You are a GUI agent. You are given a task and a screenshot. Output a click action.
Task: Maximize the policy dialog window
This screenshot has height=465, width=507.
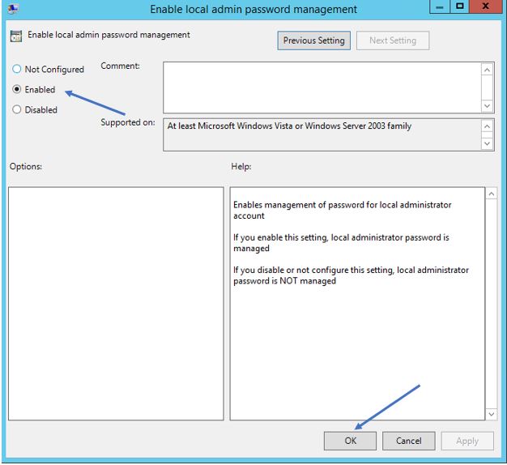click(x=459, y=6)
